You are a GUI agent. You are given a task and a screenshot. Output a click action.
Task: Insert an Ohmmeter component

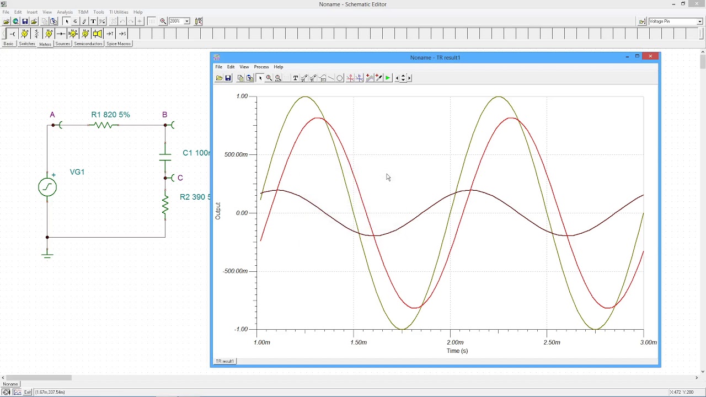pyautogui.click(x=85, y=34)
